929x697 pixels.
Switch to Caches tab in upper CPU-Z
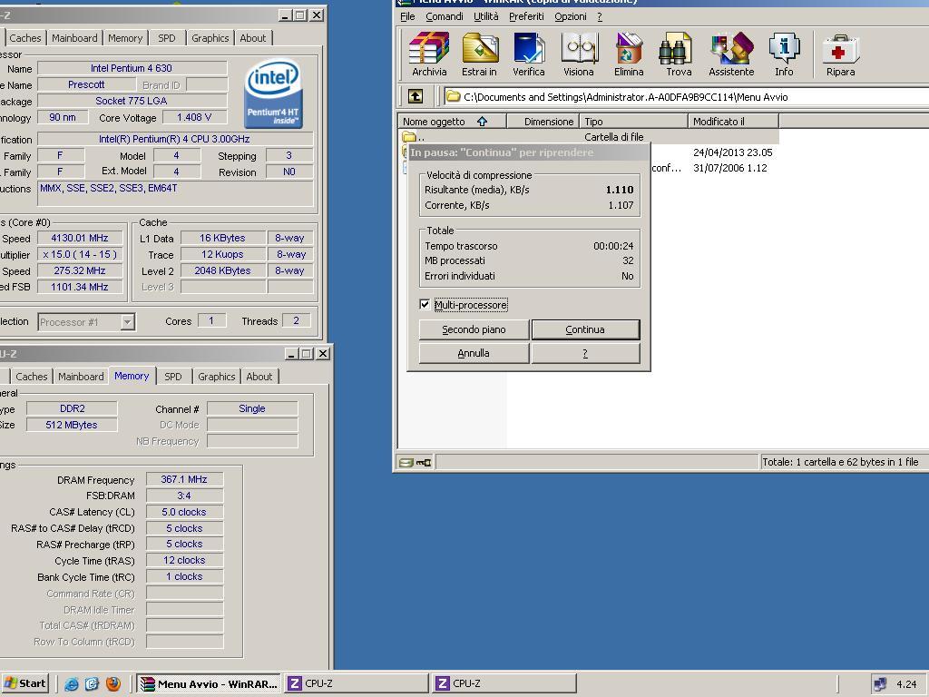[24, 38]
